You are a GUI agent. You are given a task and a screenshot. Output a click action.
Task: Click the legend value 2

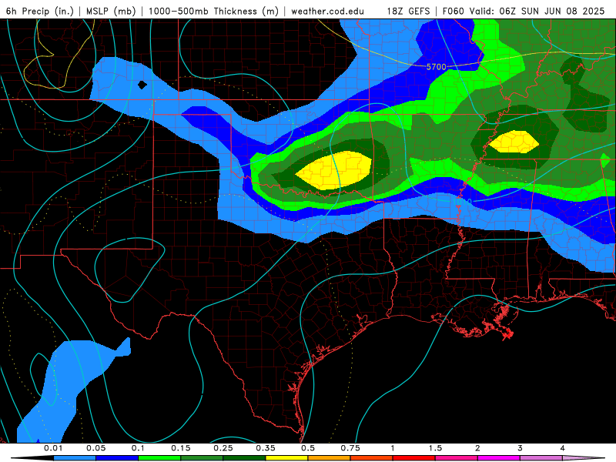point(477,448)
